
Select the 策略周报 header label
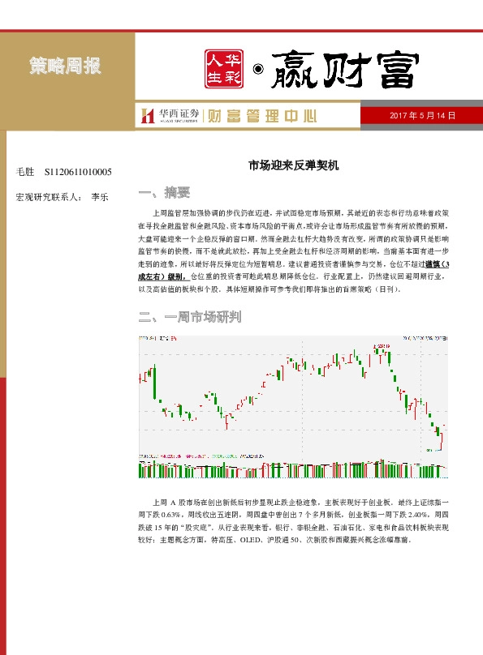coord(65,66)
